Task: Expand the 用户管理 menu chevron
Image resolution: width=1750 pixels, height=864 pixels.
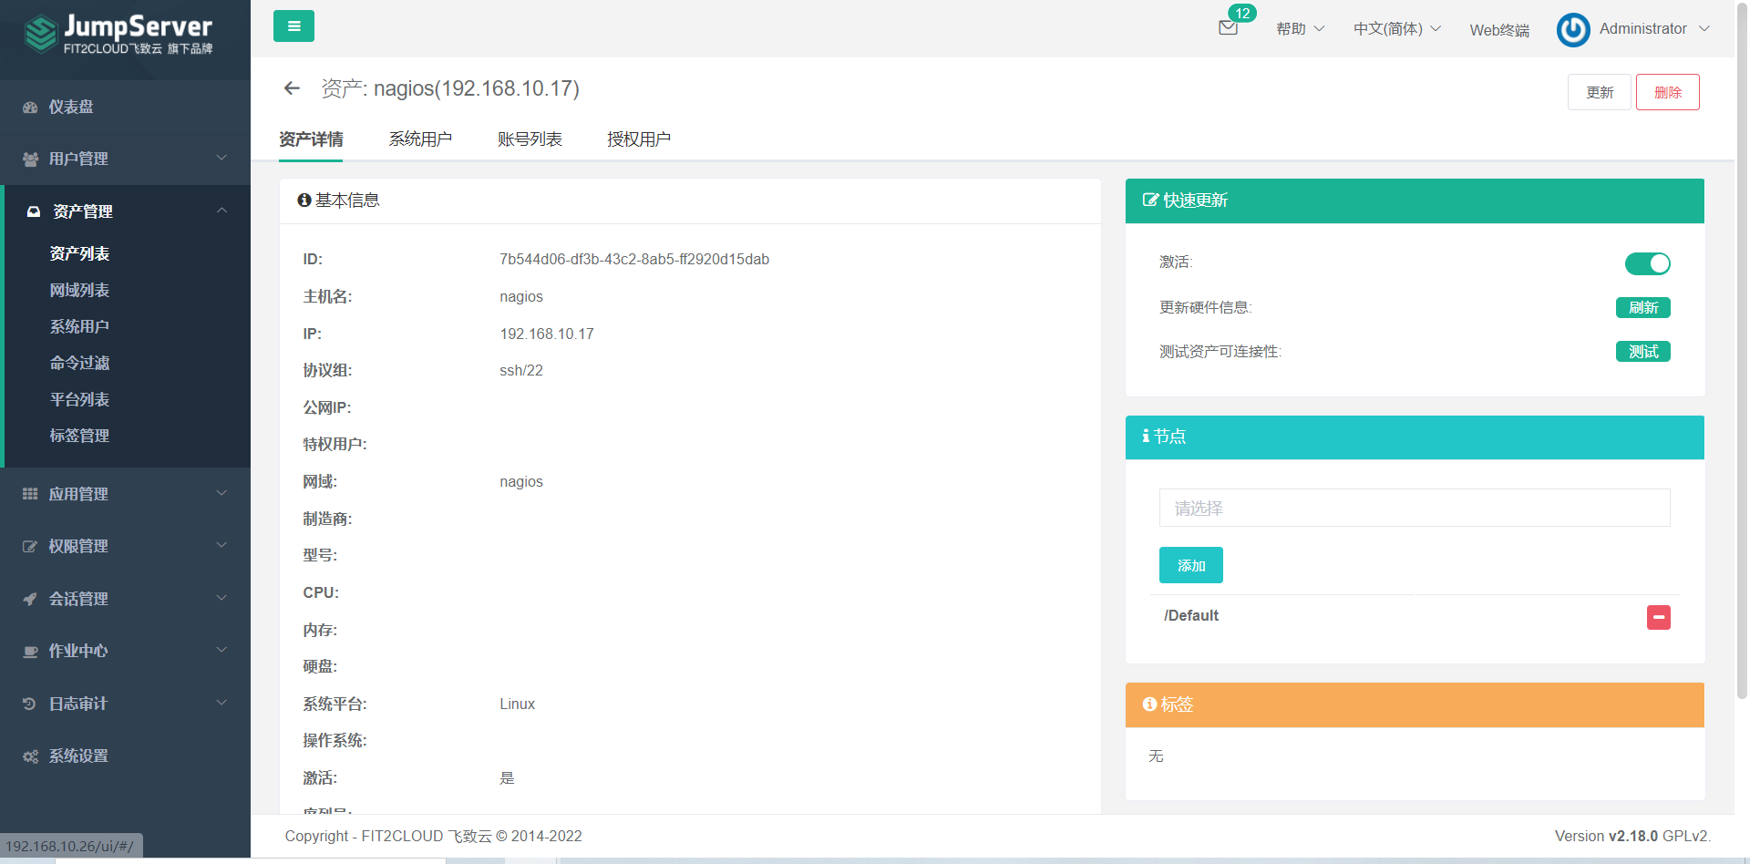Action: point(221,158)
